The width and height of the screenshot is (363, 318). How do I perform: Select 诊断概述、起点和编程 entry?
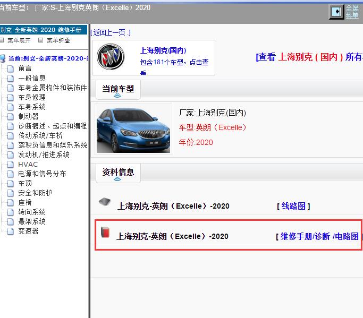[x=53, y=126]
